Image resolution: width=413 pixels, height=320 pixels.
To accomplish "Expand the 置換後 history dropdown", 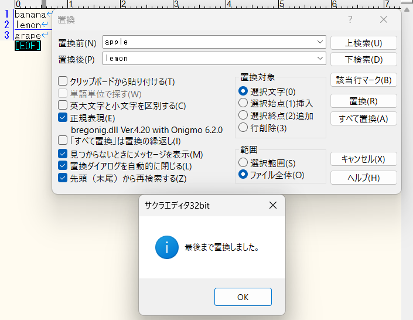I will tap(319, 59).
